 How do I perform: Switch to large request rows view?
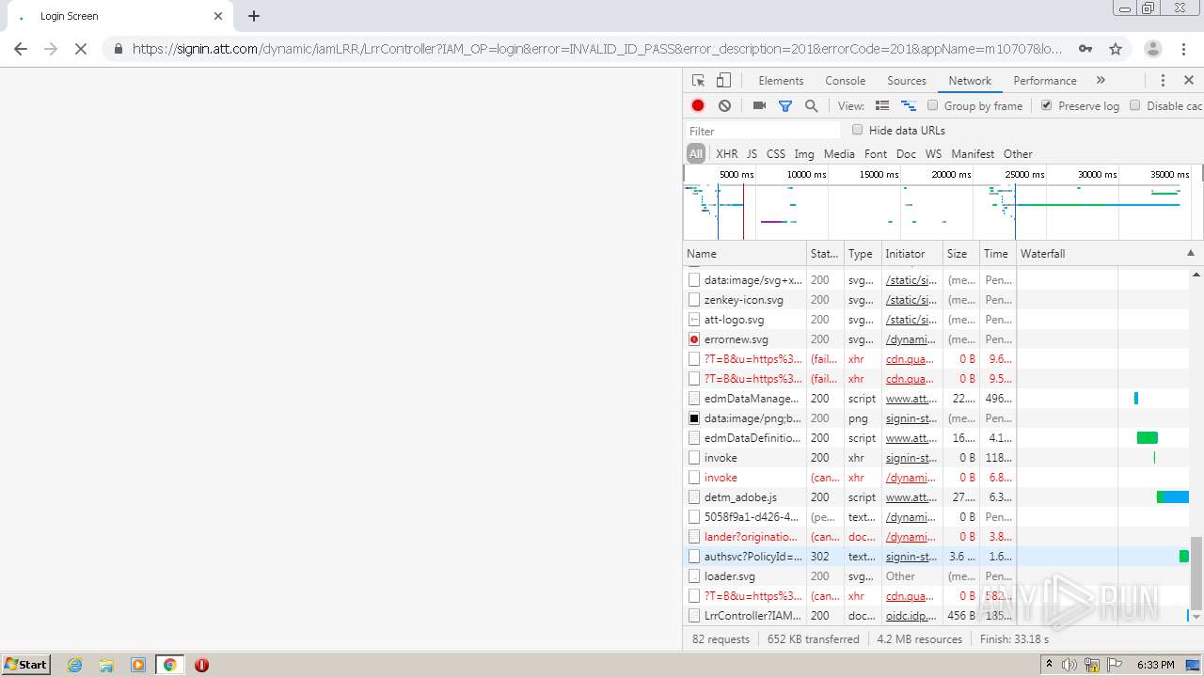882,106
